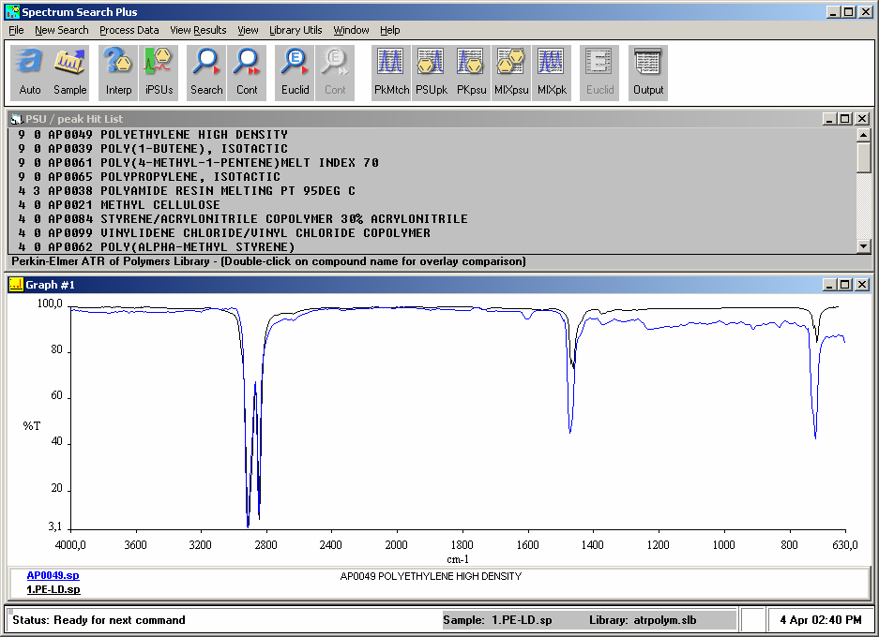Click the greyed-out Euclid toolbar icon
This screenshot has width=879, height=637.
(x=599, y=73)
